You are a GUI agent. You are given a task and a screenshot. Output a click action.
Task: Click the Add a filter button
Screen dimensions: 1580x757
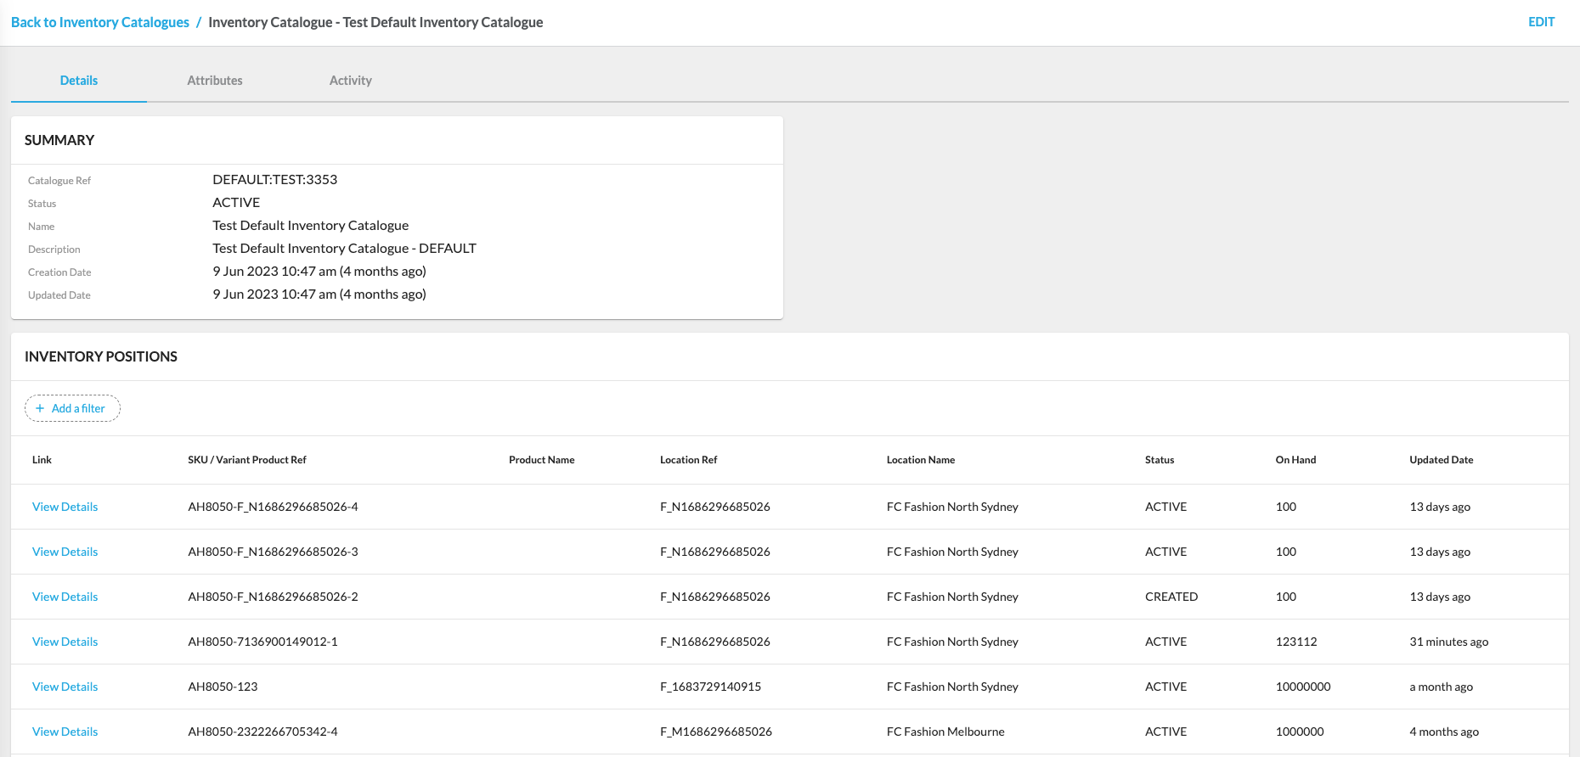[73, 408]
